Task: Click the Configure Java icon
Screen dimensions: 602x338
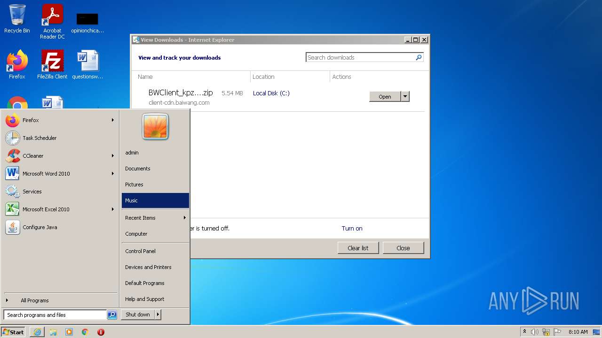Action: coord(13,227)
